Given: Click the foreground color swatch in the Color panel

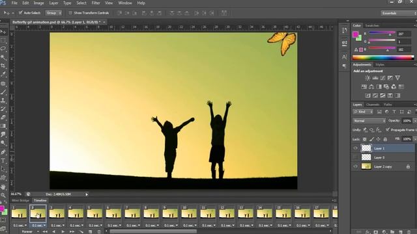Looking at the screenshot, I should (x=355, y=34).
